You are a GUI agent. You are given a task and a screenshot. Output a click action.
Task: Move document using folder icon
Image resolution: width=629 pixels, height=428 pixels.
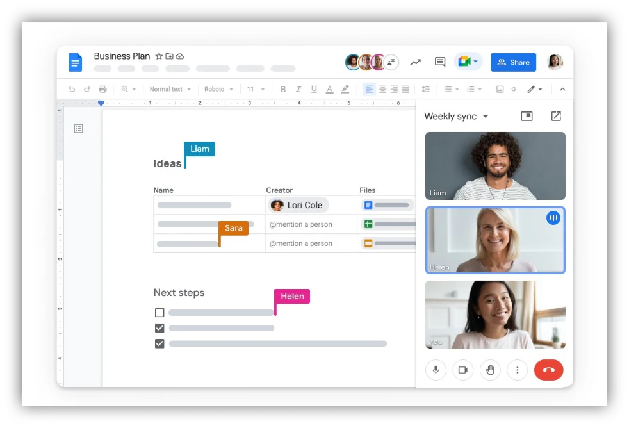click(170, 56)
